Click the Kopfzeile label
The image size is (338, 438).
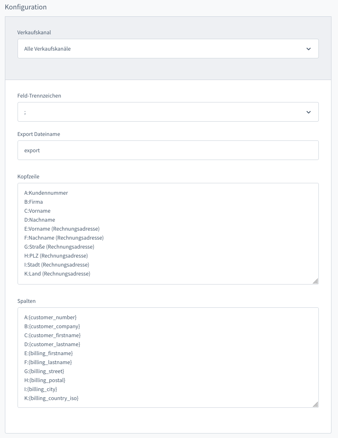tap(28, 176)
